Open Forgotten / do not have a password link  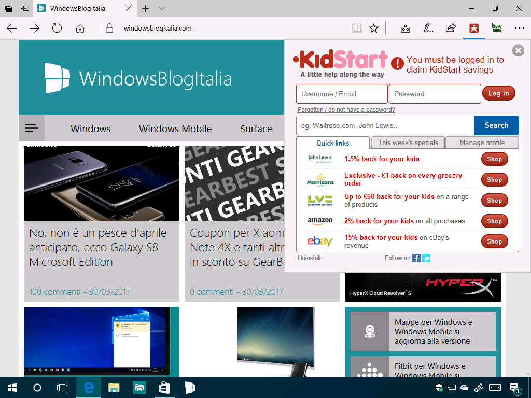coord(346,110)
